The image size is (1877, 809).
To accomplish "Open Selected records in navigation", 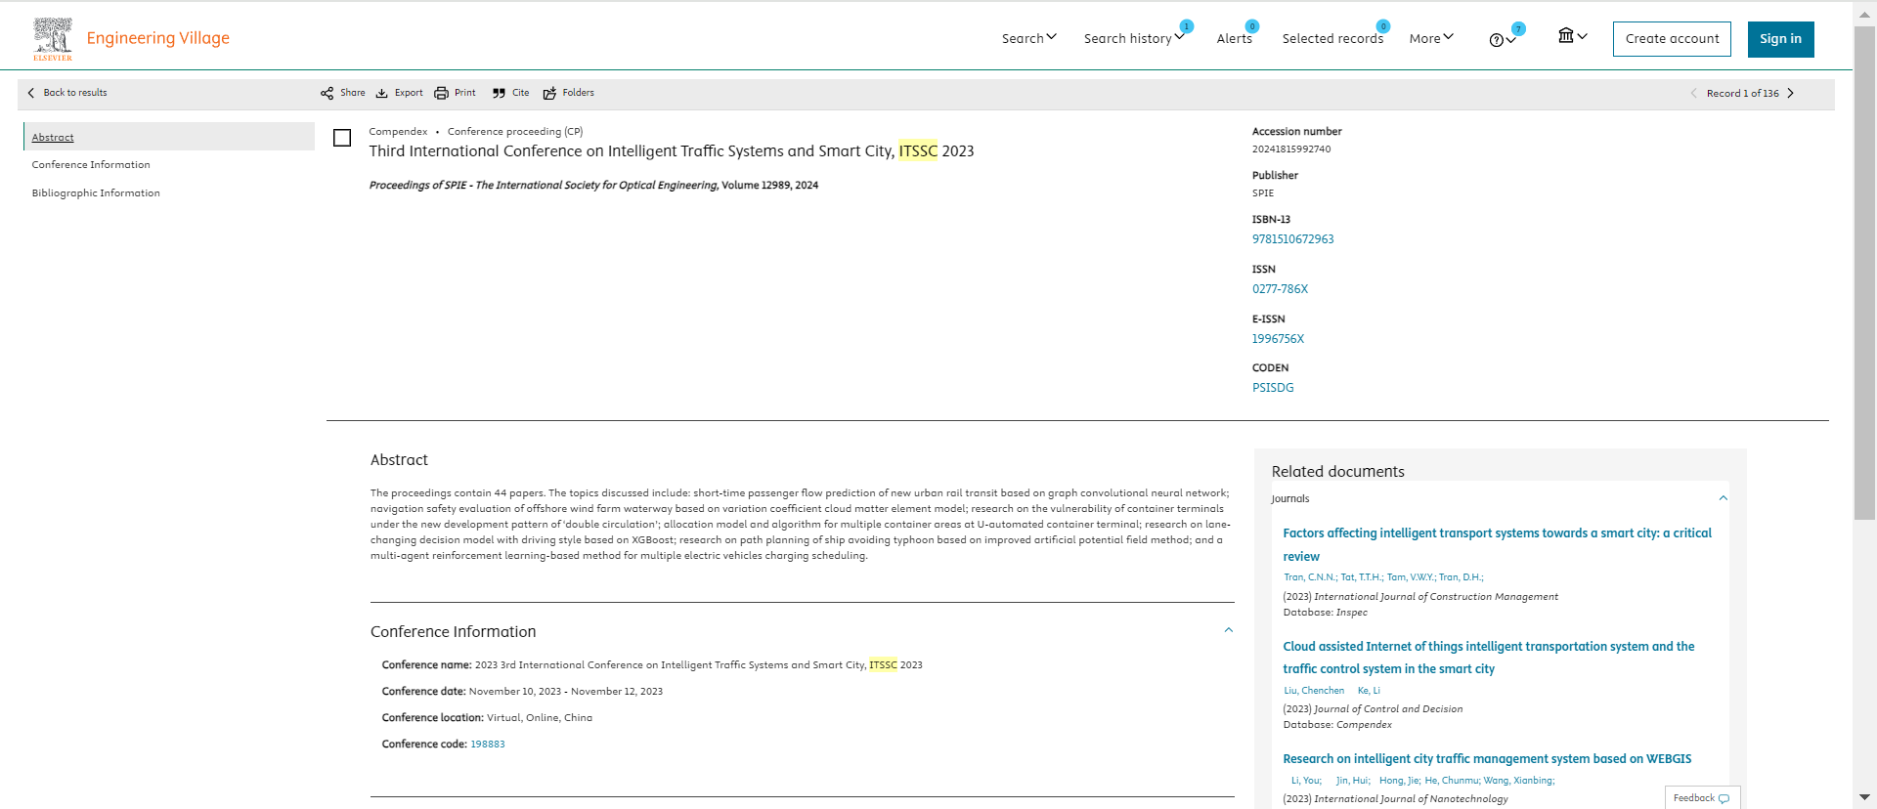I will pos(1332,38).
